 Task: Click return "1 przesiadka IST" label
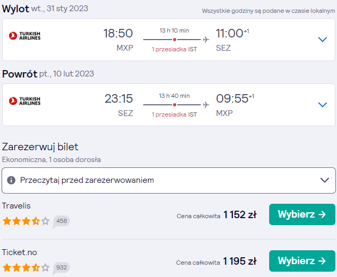(x=174, y=114)
